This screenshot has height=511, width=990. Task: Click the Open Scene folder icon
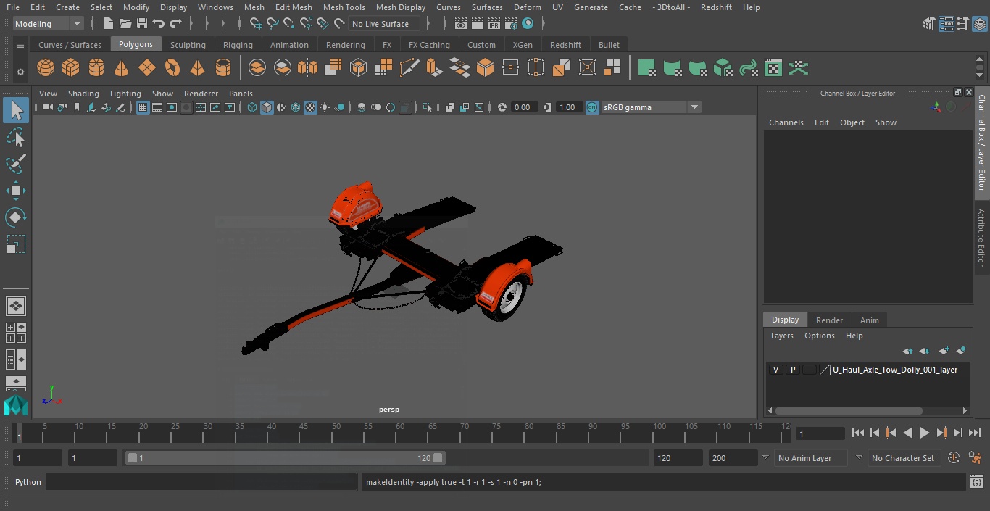click(125, 24)
